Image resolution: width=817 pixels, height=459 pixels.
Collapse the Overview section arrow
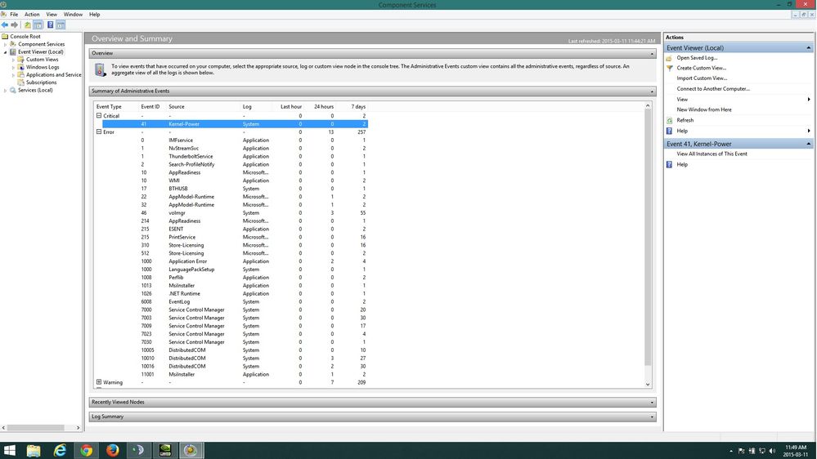coord(652,54)
